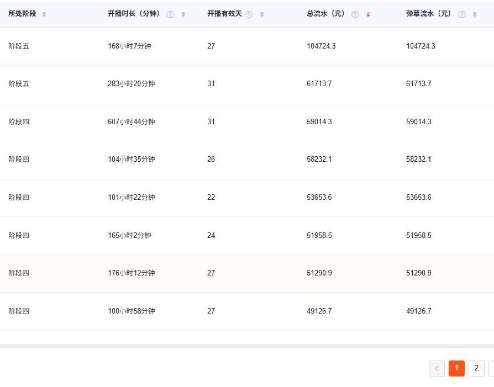Click the previous page arrow
494x387 pixels.
coord(437,368)
